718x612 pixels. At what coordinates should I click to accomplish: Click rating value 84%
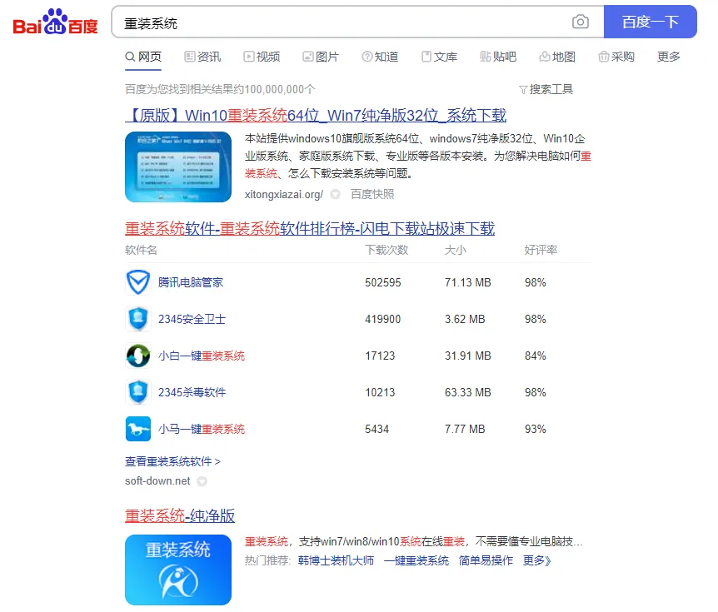click(x=536, y=356)
